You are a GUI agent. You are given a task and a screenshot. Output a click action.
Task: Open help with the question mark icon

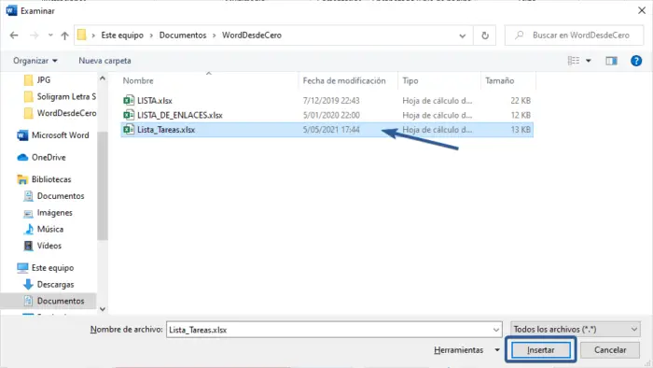636,61
